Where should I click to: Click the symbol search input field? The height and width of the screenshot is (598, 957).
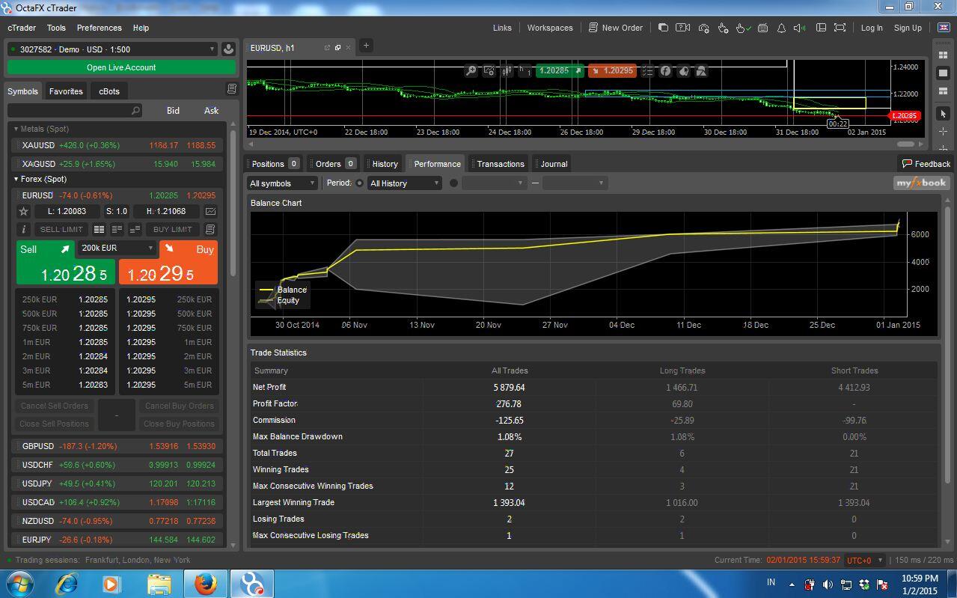coord(75,110)
